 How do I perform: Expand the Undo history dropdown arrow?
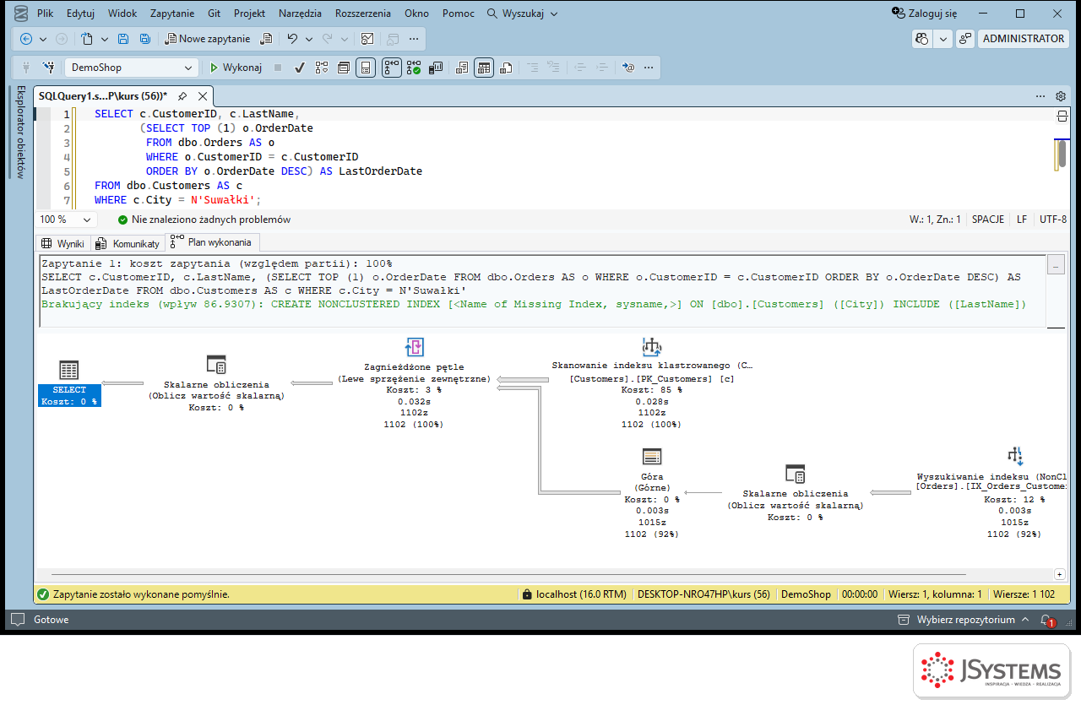tap(308, 39)
